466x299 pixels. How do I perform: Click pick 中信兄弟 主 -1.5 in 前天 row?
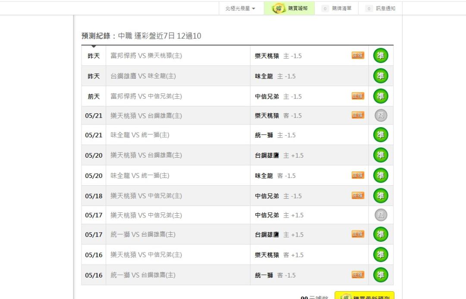click(x=278, y=97)
